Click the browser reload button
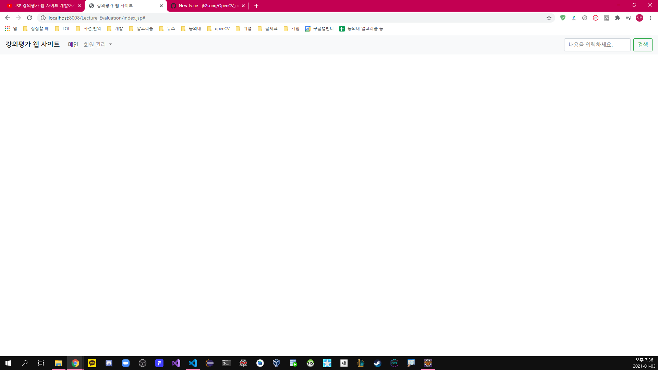The width and height of the screenshot is (658, 370). point(29,18)
